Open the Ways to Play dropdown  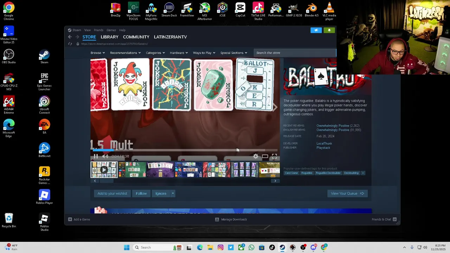[x=204, y=53]
